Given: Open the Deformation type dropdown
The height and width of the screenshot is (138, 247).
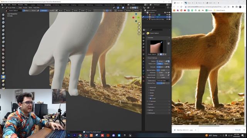Looking at the screenshot, I should point(163,81).
